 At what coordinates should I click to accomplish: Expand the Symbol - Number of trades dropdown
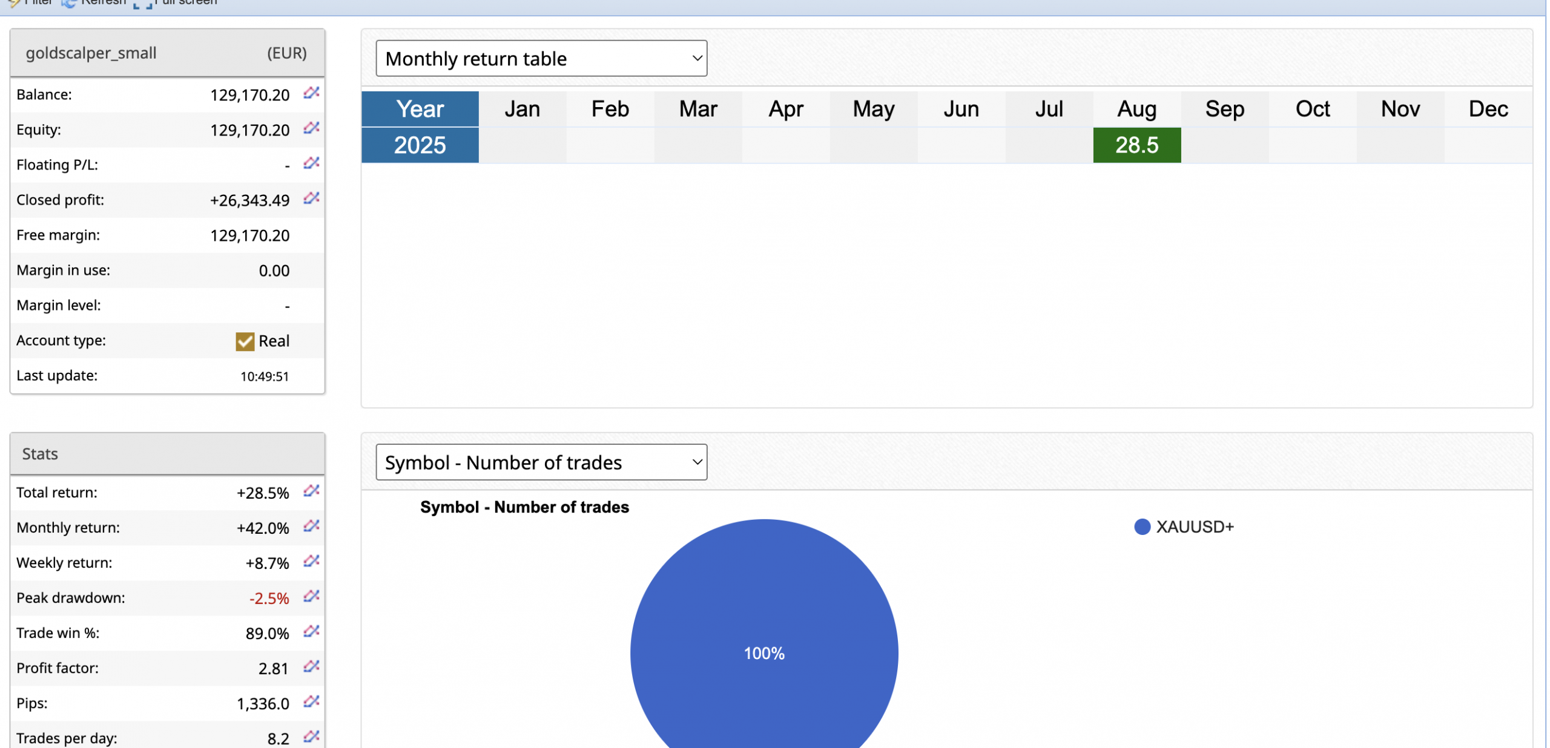(541, 462)
